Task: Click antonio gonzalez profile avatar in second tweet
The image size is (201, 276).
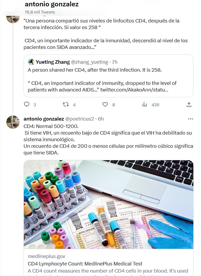Action: 13,122
